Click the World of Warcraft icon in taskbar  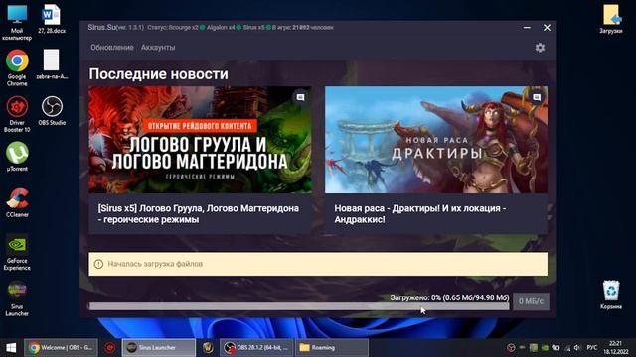click(x=208, y=348)
